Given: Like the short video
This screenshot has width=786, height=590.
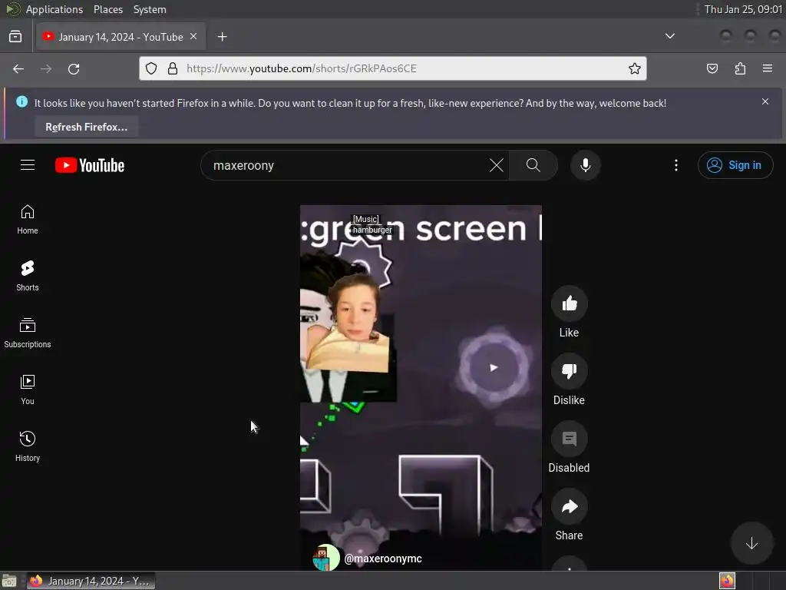Looking at the screenshot, I should [x=569, y=303].
